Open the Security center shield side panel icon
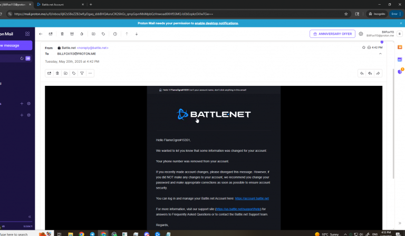 tap(400, 72)
